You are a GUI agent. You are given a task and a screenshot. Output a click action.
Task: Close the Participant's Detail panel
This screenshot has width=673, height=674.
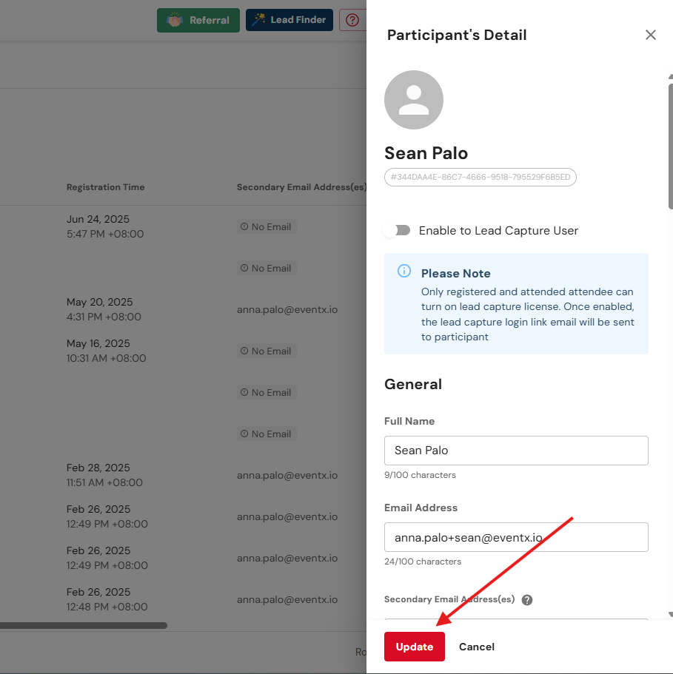pyautogui.click(x=650, y=35)
